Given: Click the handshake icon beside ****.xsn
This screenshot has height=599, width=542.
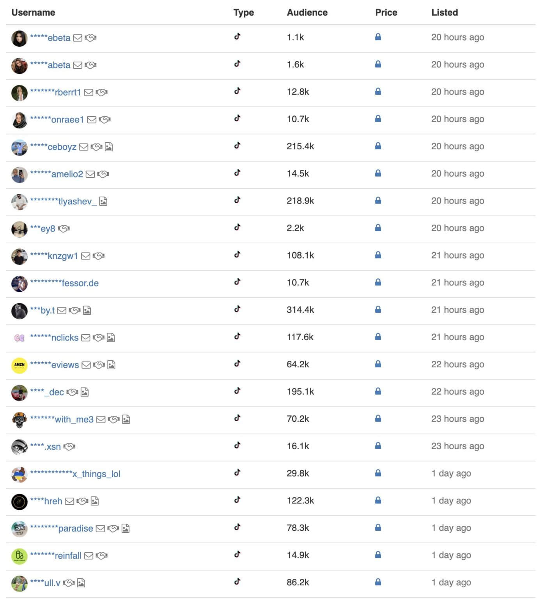Looking at the screenshot, I should pos(69,447).
